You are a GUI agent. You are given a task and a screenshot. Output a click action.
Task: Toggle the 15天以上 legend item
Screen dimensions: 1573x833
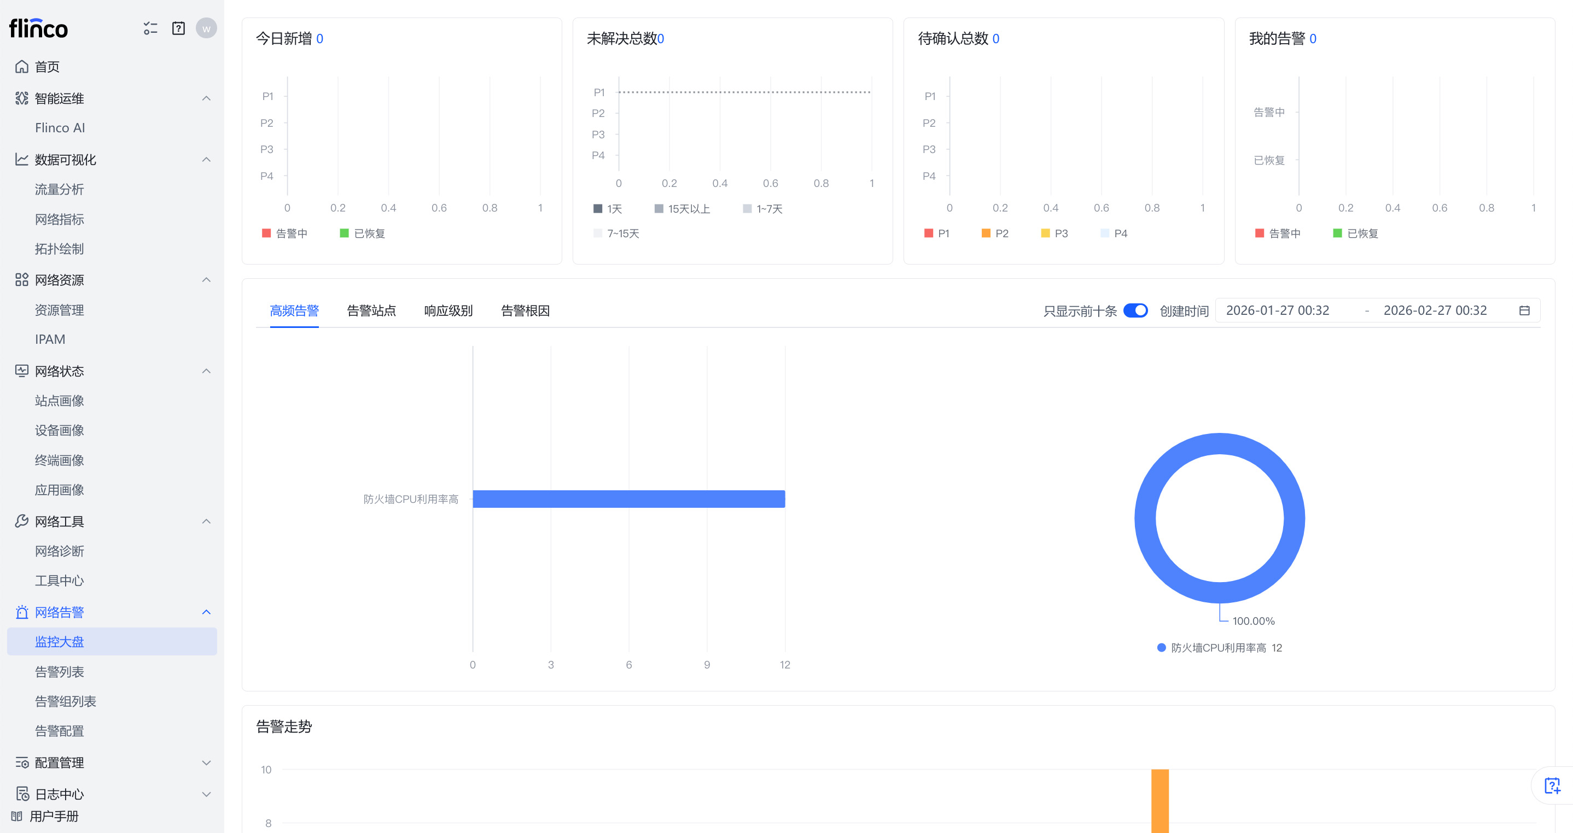(x=681, y=209)
